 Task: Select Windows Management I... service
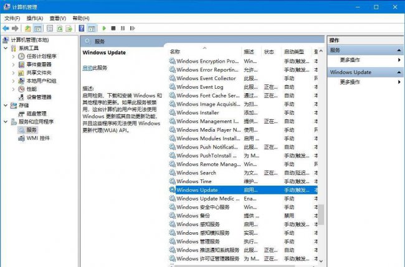coord(243,121)
